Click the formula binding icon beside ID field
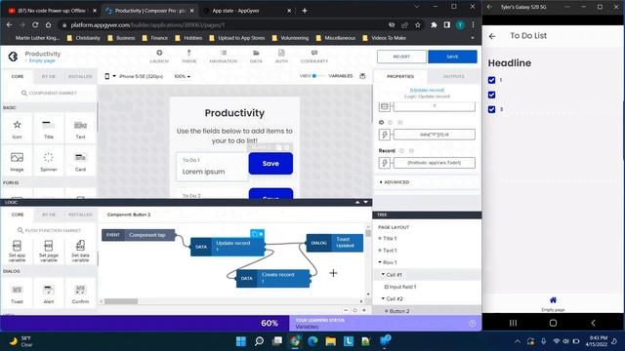This screenshot has height=351, width=625. [x=385, y=135]
